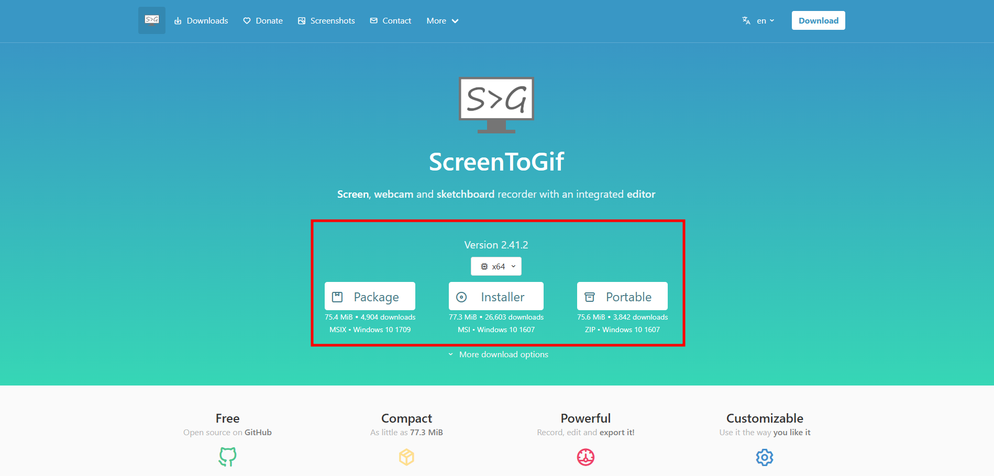This screenshot has width=994, height=476.
Task: Click the white Download button in the navbar
Action: 818,20
